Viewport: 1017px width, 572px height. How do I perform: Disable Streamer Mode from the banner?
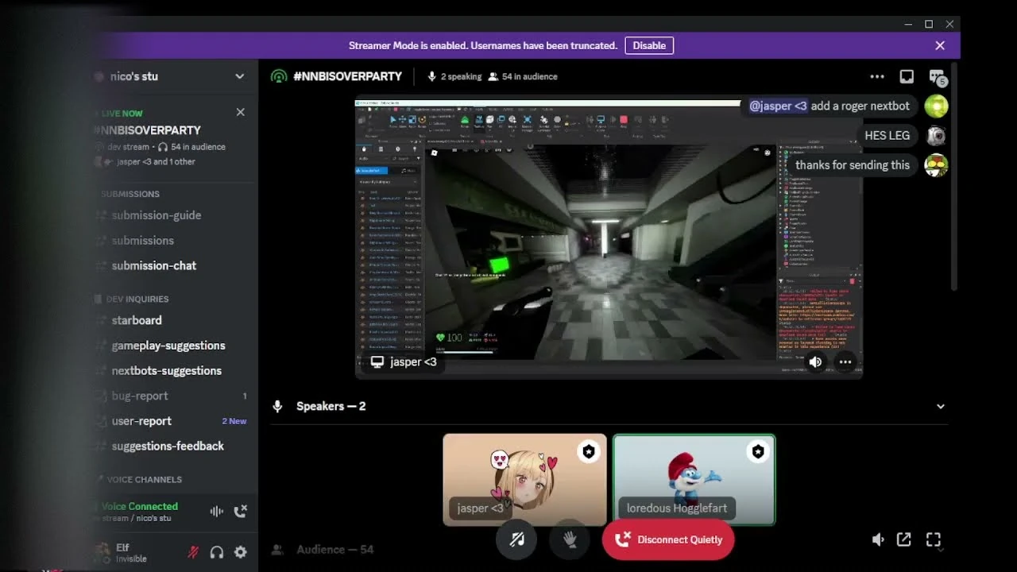click(649, 45)
